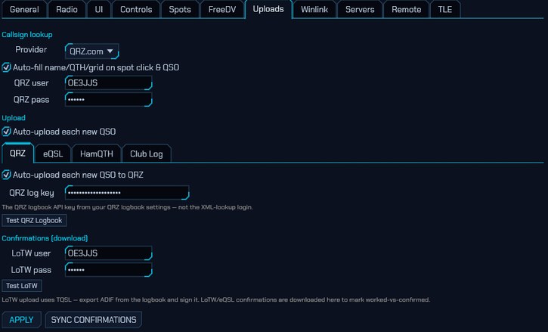548x332 pixels.
Task: Switch to the eQSL upload sub-tab
Action: point(53,154)
